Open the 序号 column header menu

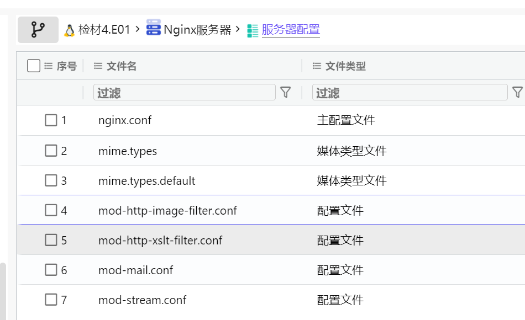click(48, 66)
